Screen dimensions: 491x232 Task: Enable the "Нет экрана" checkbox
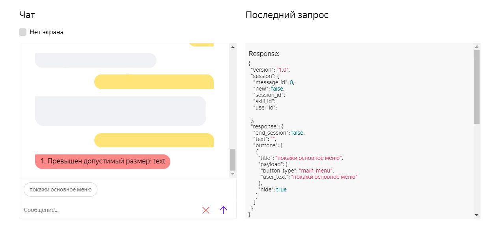(x=23, y=32)
